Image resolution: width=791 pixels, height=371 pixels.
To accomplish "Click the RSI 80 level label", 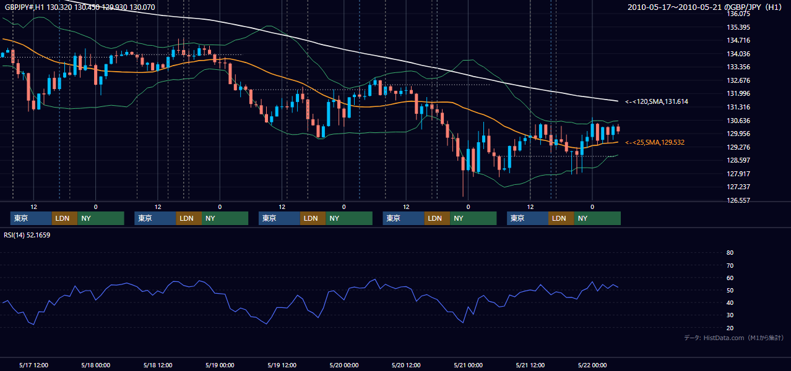I will pyautogui.click(x=730, y=253).
